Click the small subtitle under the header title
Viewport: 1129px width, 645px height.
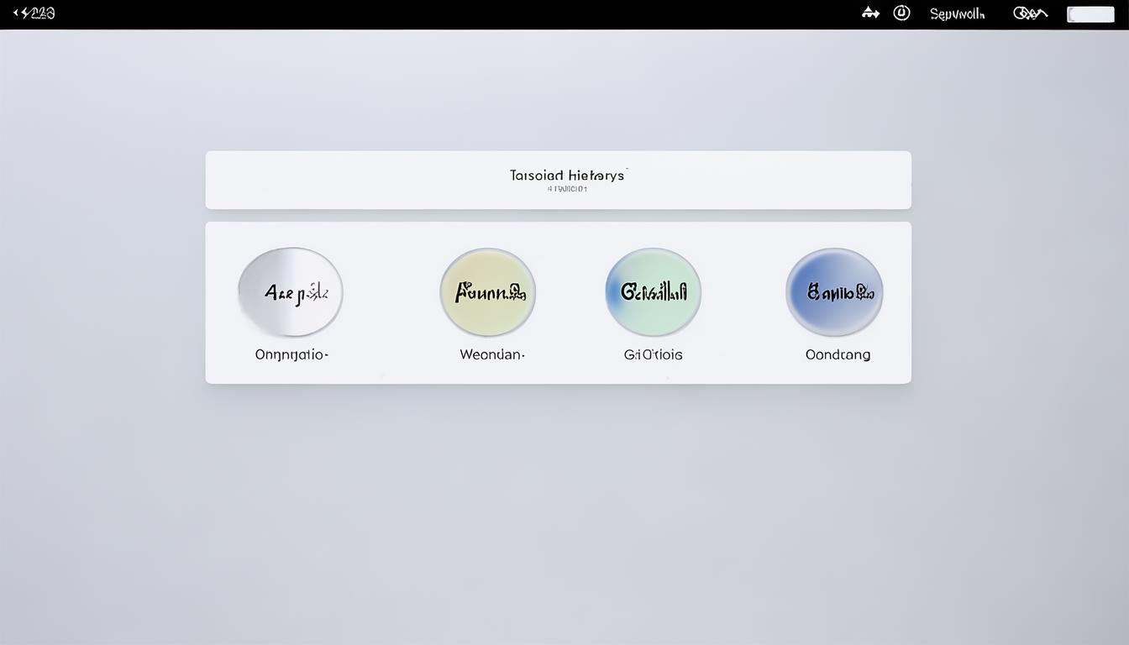pyautogui.click(x=567, y=189)
